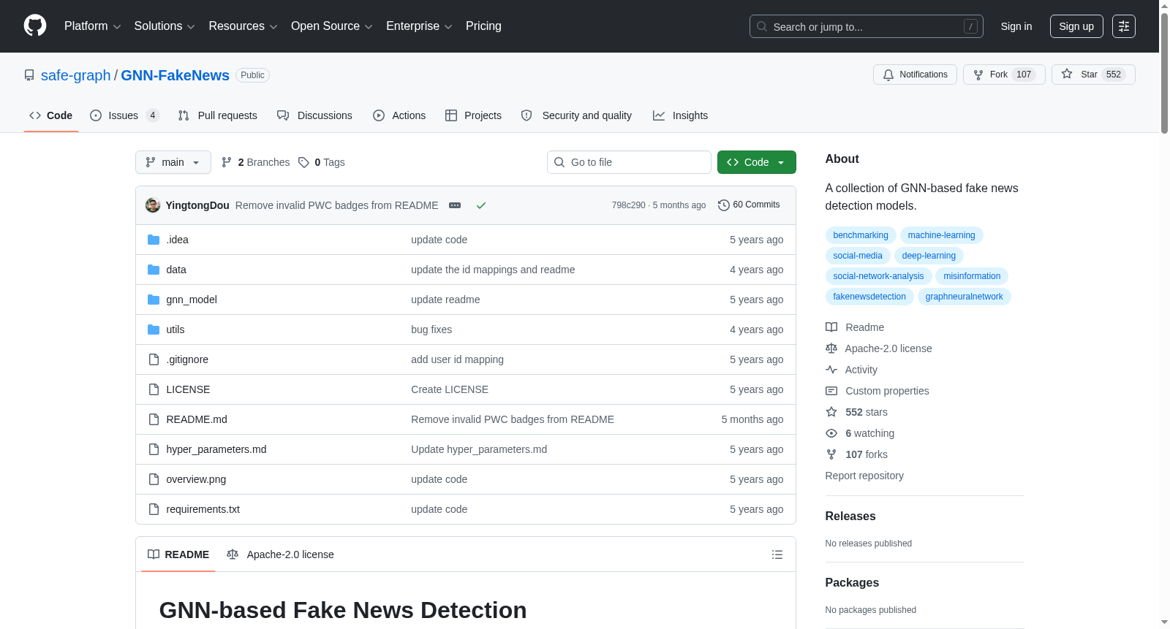Image resolution: width=1170 pixels, height=629 pixels.
Task: Open the Security and quality tab
Action: (577, 115)
